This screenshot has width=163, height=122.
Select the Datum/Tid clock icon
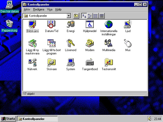coord(51,24)
